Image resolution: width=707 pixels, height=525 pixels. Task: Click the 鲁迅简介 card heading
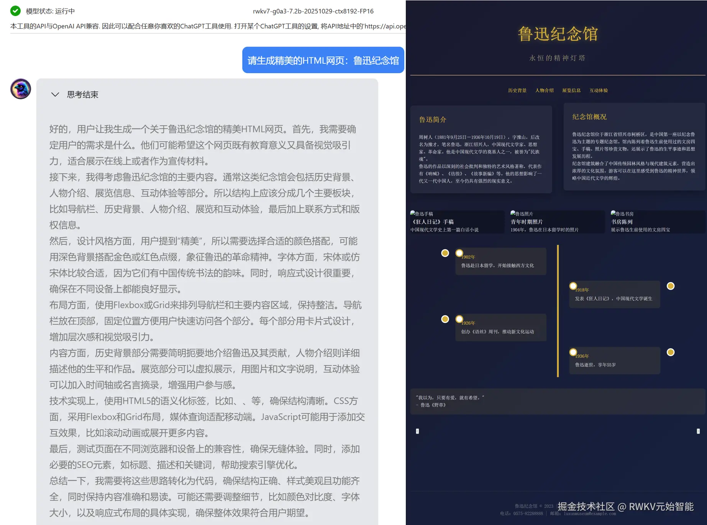tap(433, 120)
